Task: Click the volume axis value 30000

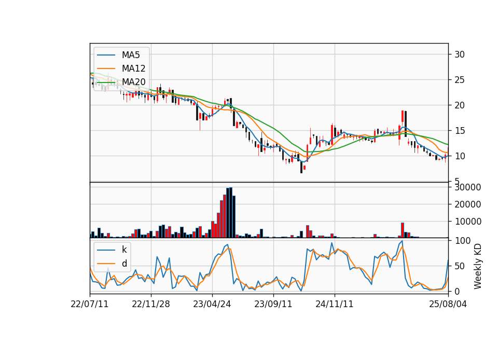Action: coord(468,187)
